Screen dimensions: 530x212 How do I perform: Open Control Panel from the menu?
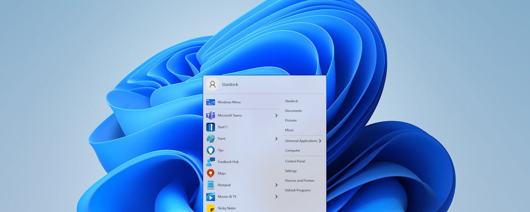click(x=295, y=161)
